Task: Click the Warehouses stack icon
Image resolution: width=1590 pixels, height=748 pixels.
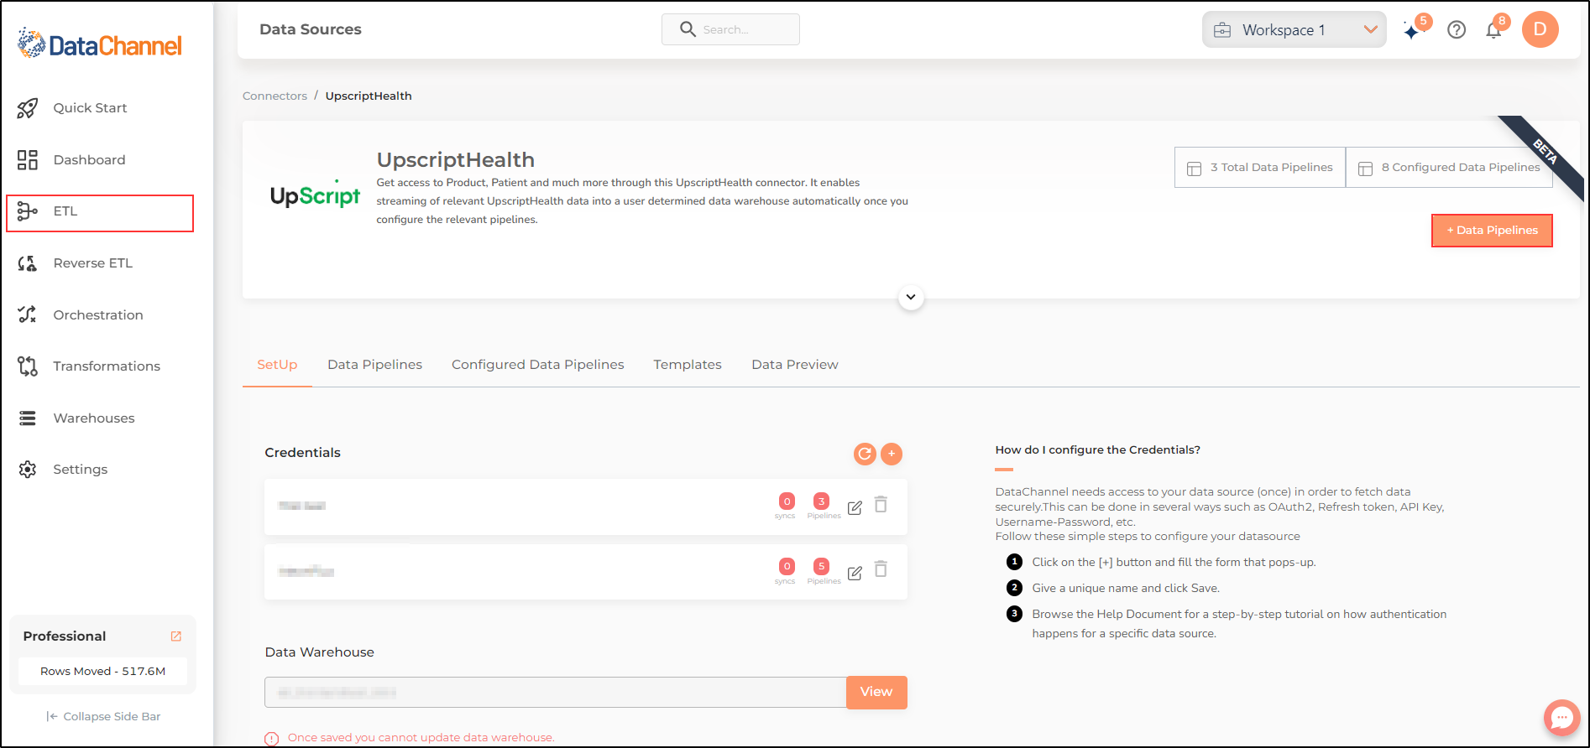Action: [28, 418]
